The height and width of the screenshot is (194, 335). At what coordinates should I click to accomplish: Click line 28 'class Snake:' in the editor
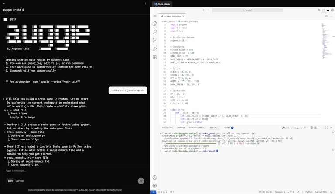178,110
